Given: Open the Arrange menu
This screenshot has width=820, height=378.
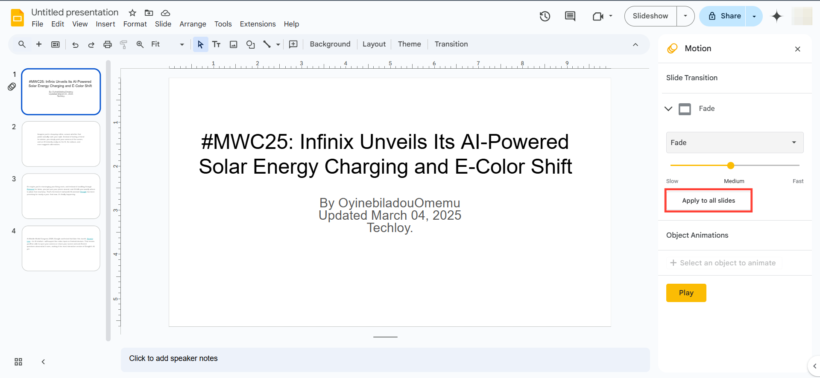Looking at the screenshot, I should click(x=193, y=24).
